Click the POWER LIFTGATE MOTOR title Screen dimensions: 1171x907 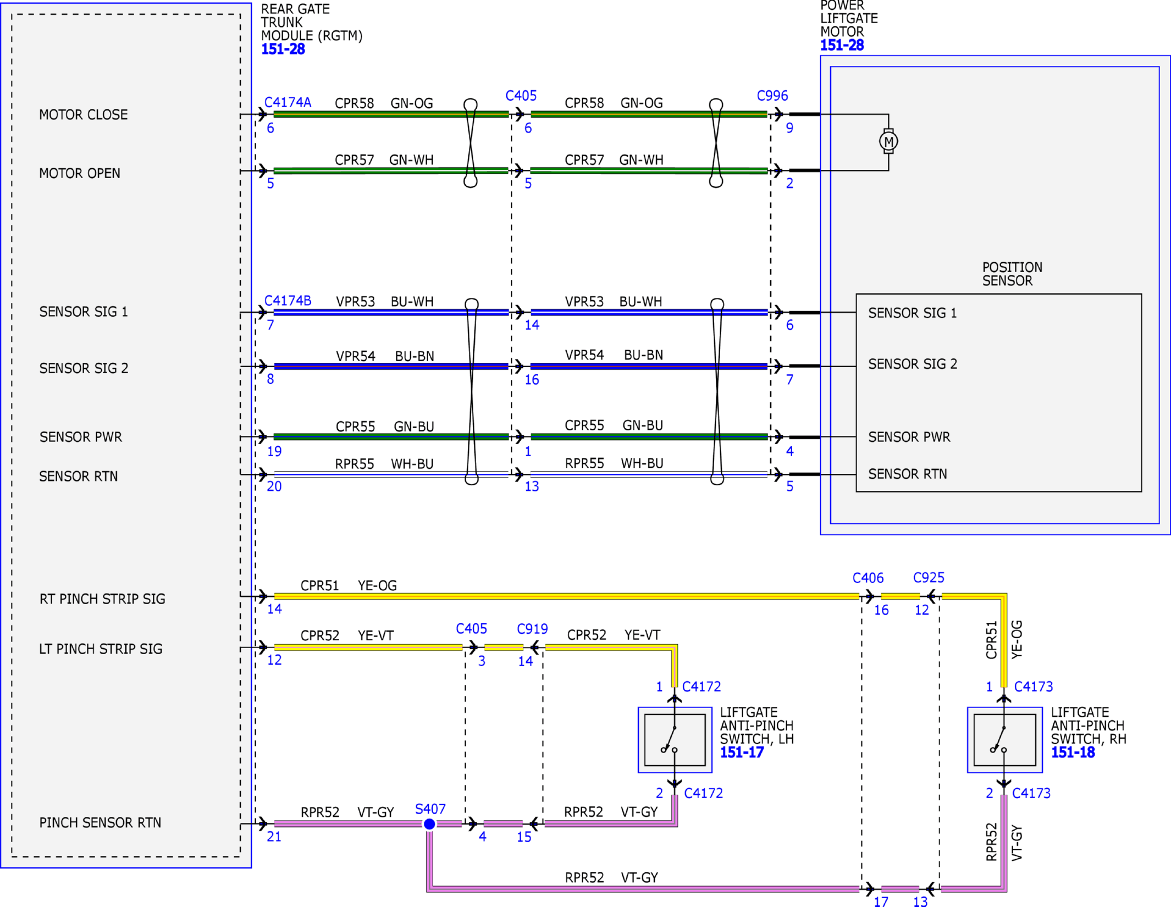point(849,19)
